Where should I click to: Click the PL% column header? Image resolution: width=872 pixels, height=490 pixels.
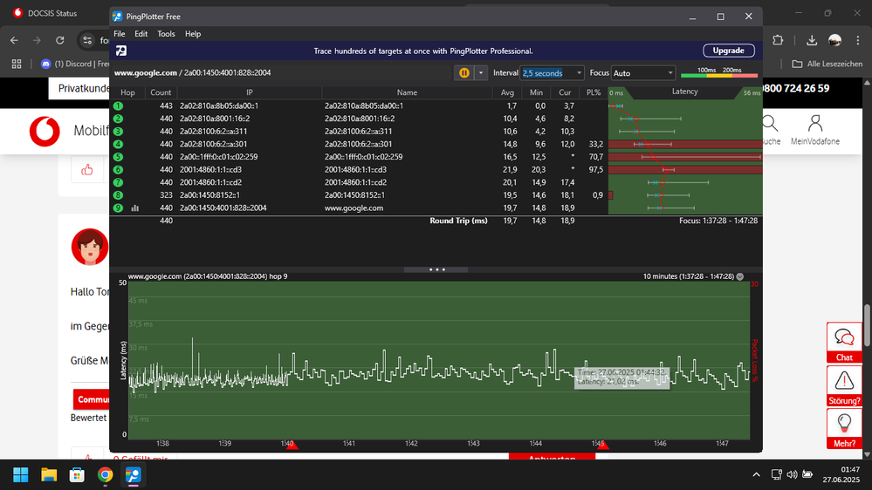[x=594, y=92]
